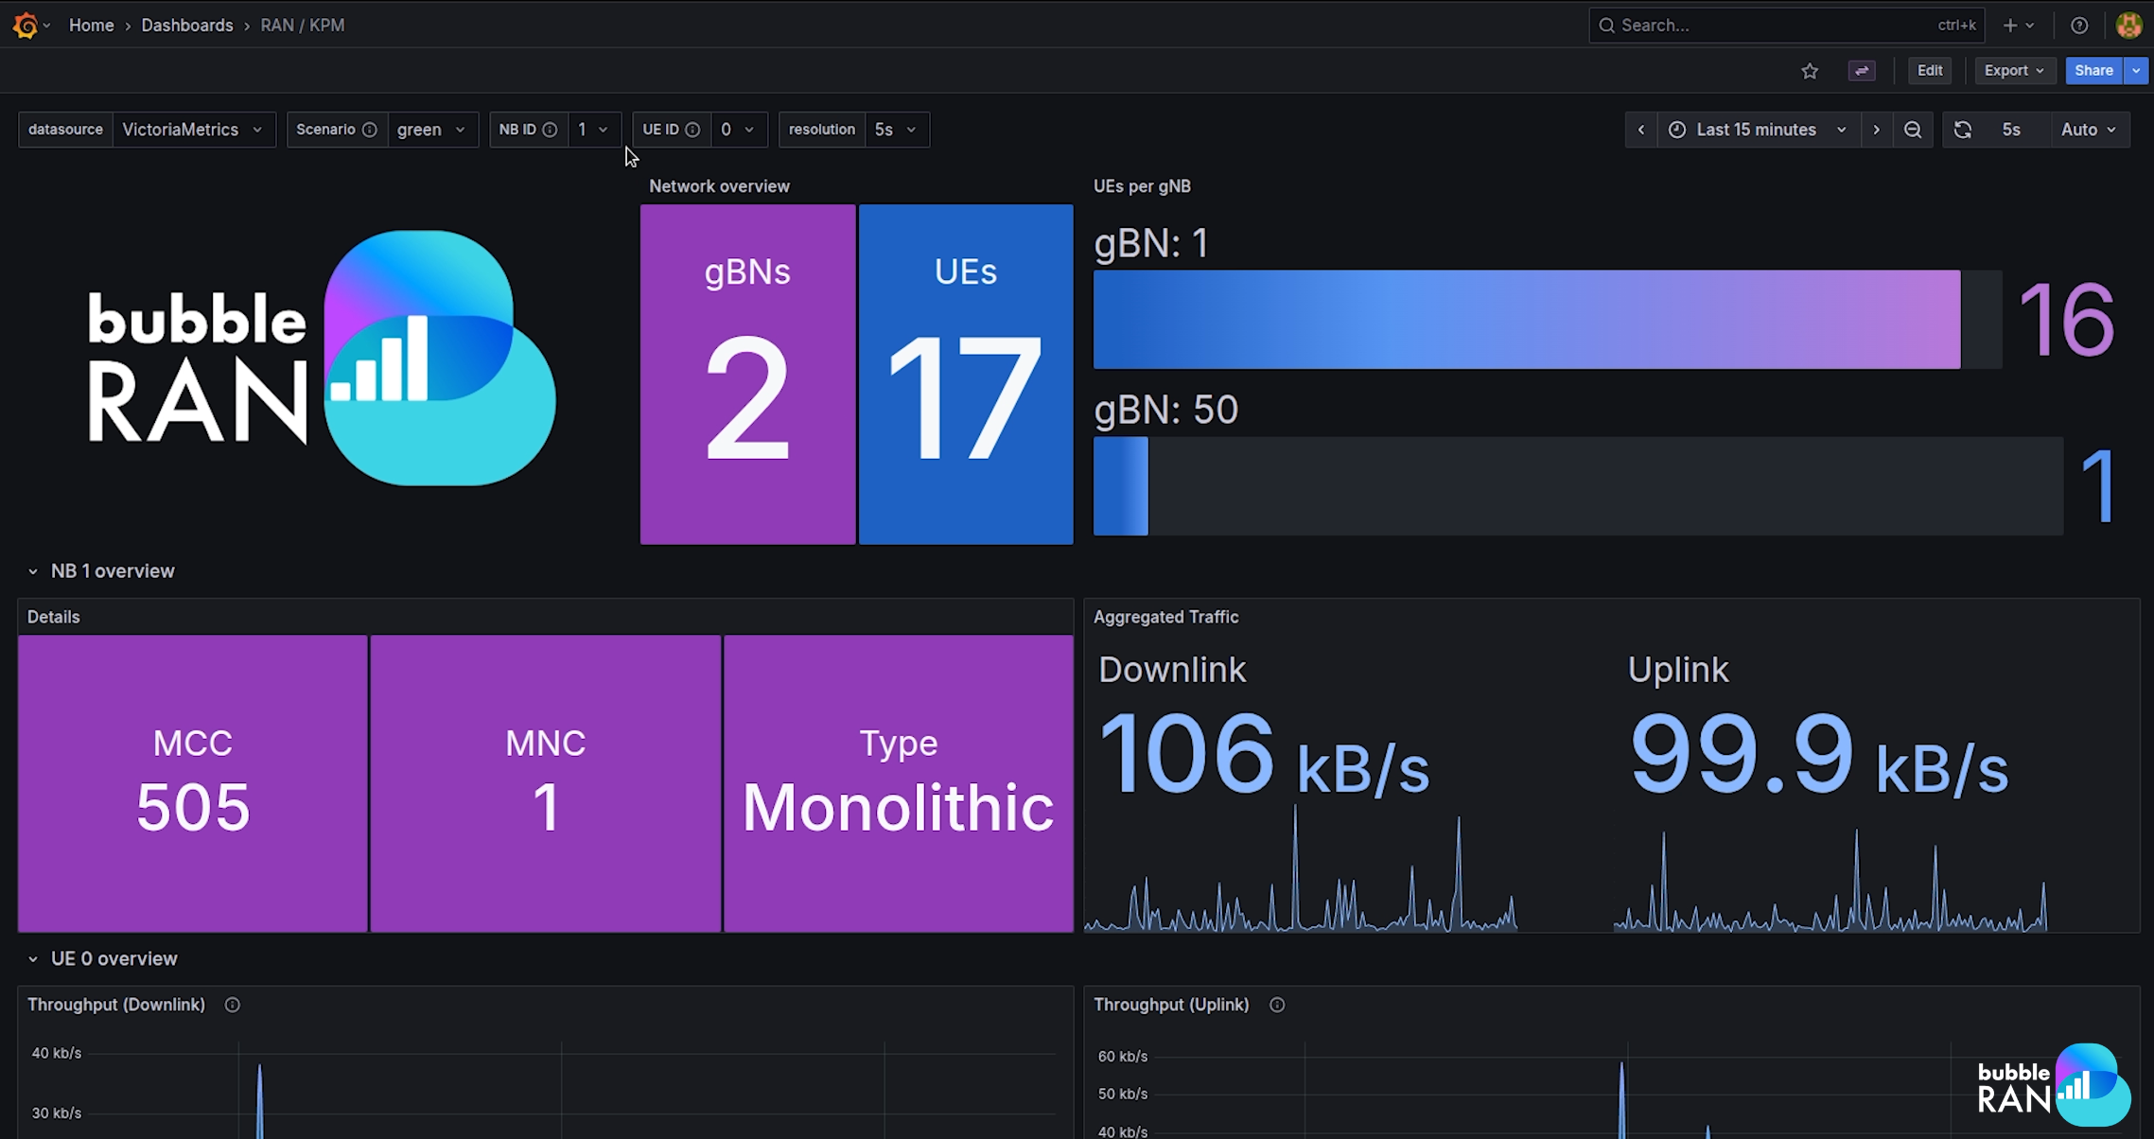Collapse the NB 1 overview row
2154x1139 pixels.
click(x=33, y=571)
